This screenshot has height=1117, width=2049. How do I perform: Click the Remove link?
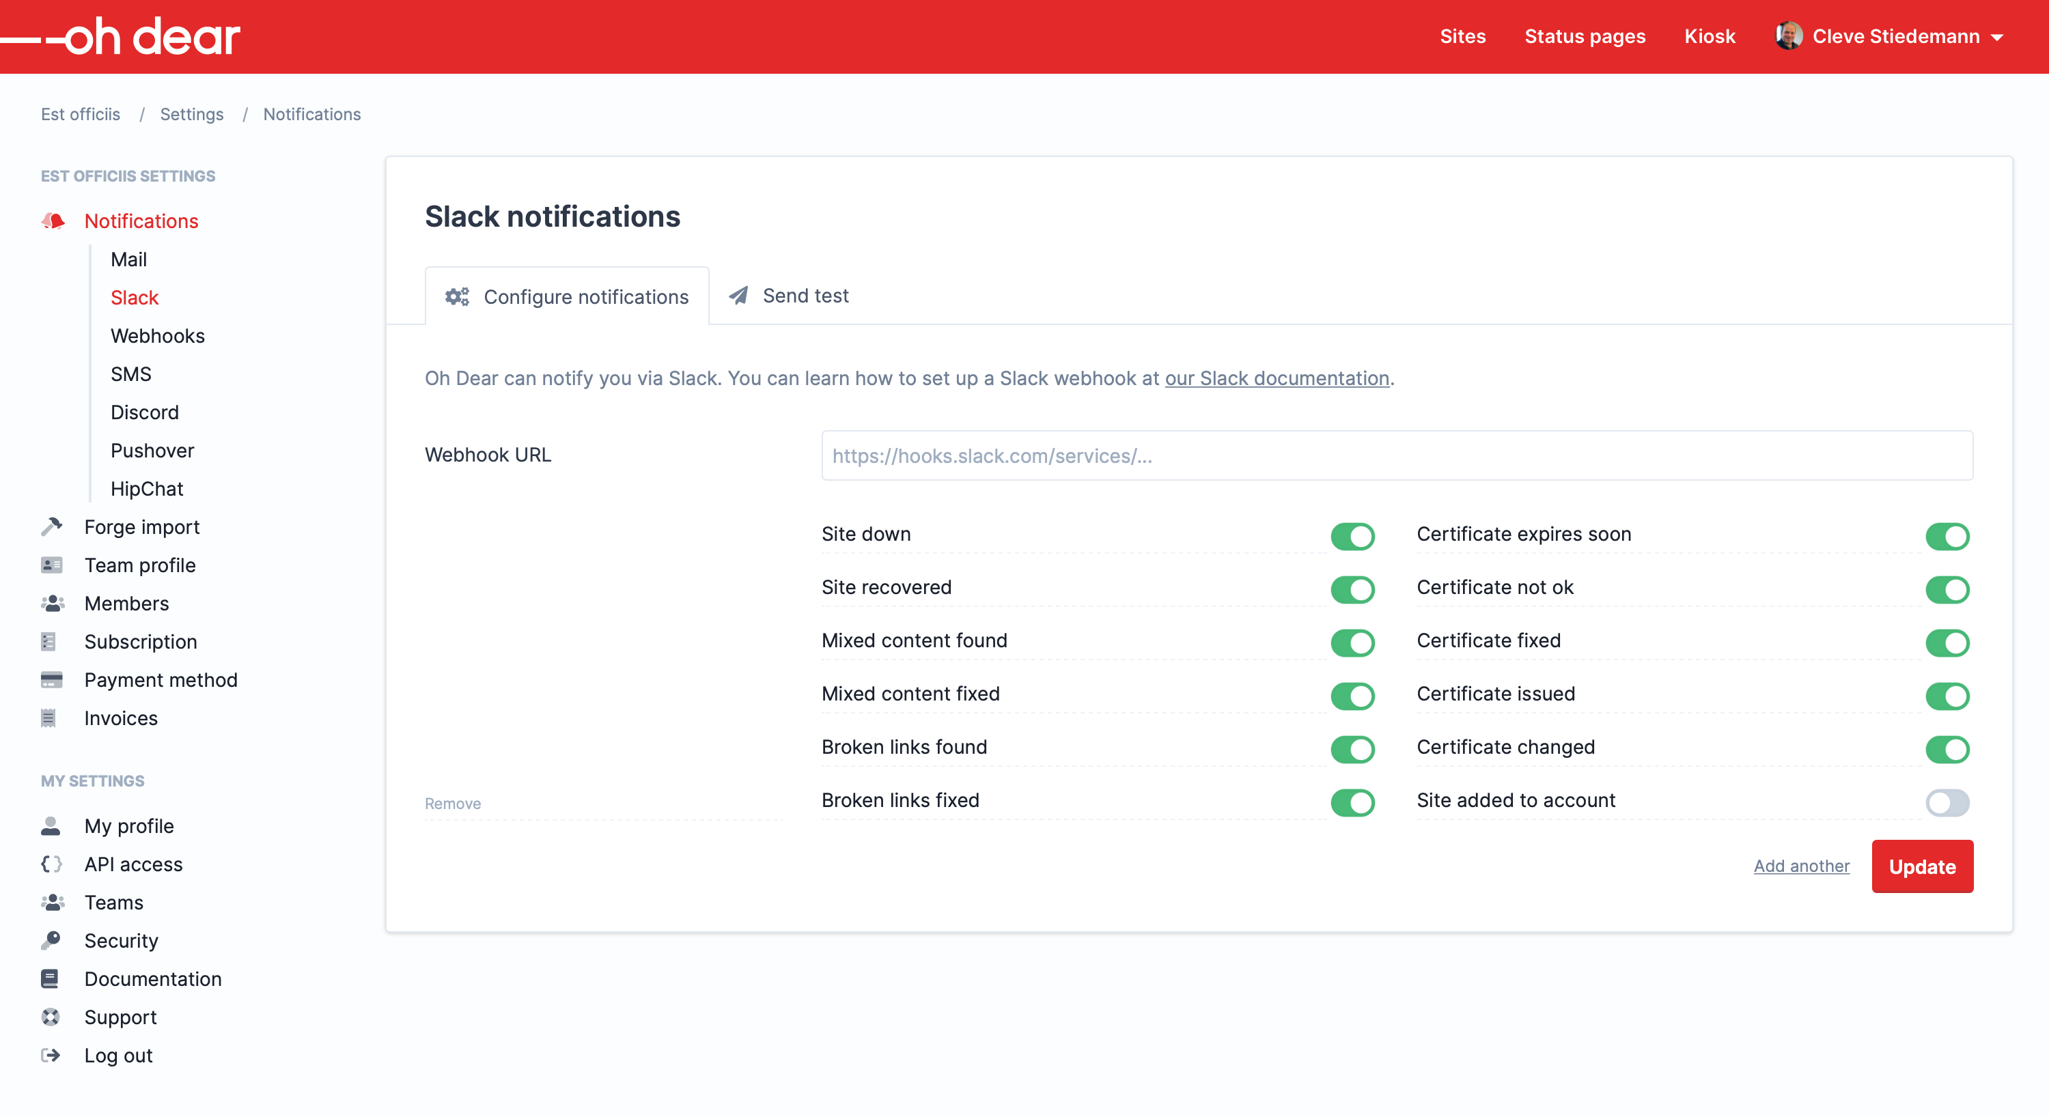click(453, 803)
